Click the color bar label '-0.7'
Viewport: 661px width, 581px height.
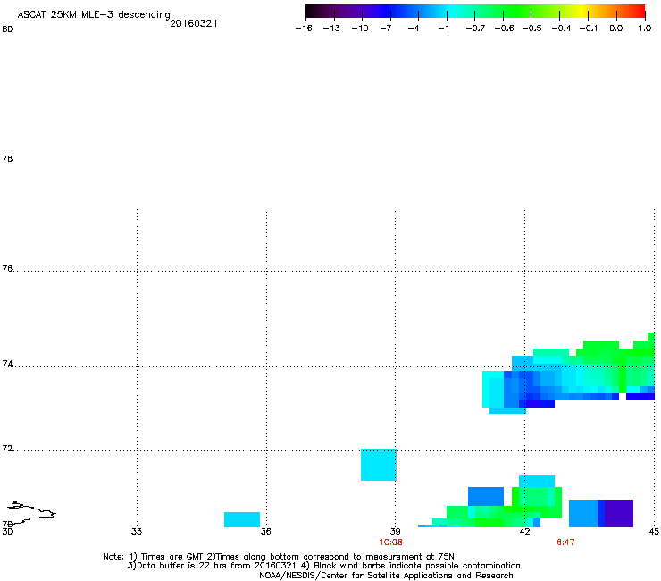click(x=475, y=29)
